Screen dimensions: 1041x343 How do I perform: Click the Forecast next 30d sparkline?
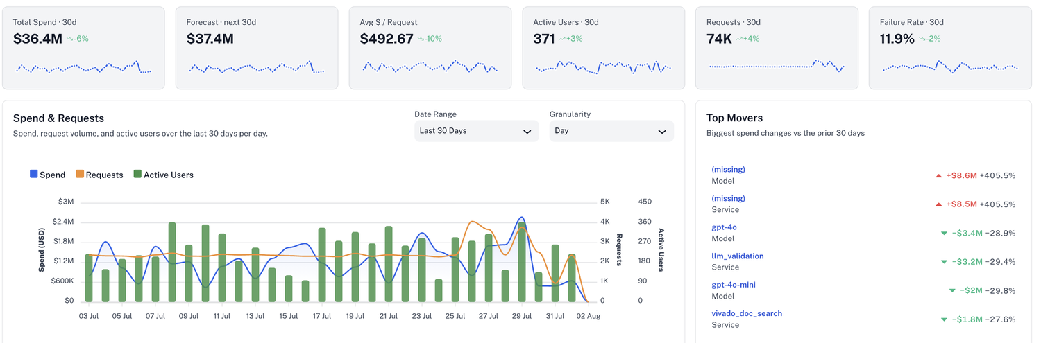pos(257,67)
